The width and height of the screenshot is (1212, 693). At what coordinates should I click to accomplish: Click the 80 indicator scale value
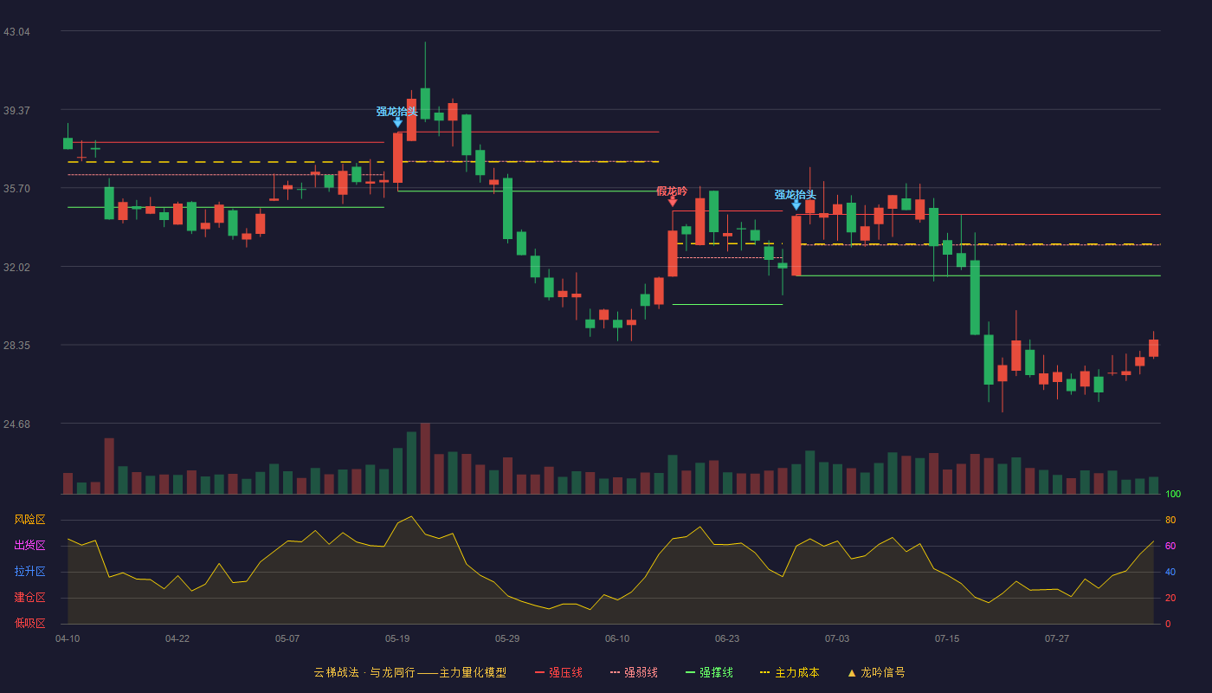pyautogui.click(x=1170, y=520)
